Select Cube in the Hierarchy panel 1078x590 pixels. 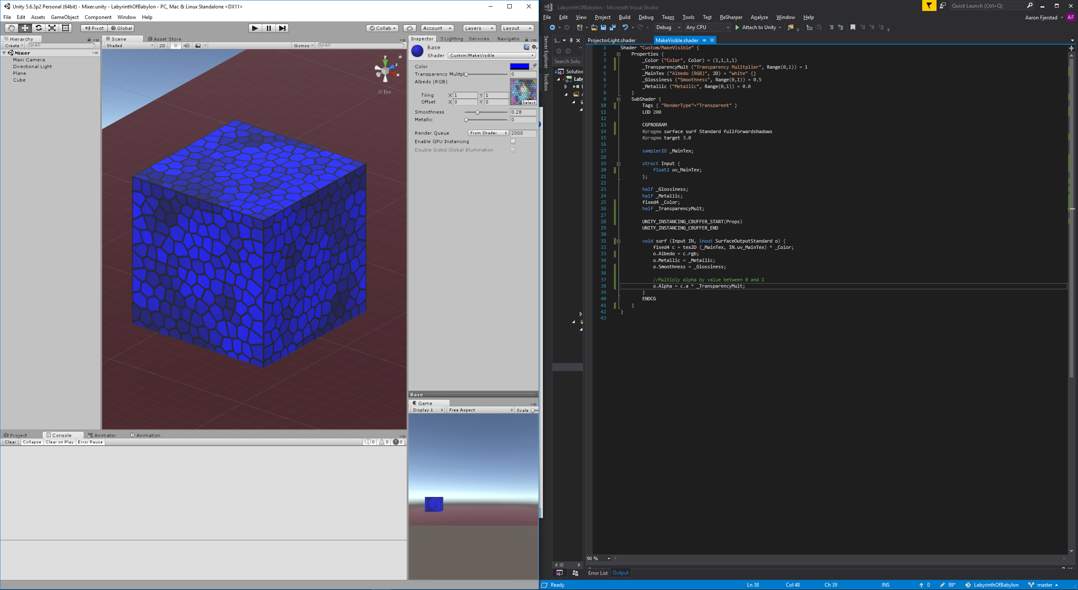(x=19, y=80)
